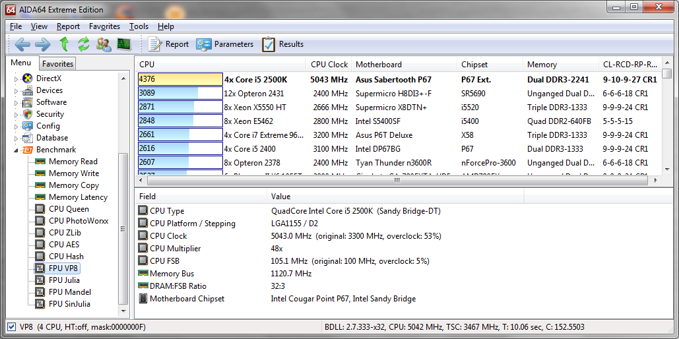Sort by Memory column header

point(561,65)
